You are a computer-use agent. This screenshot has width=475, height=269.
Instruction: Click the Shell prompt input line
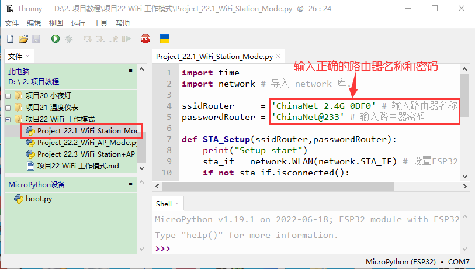click(310, 248)
